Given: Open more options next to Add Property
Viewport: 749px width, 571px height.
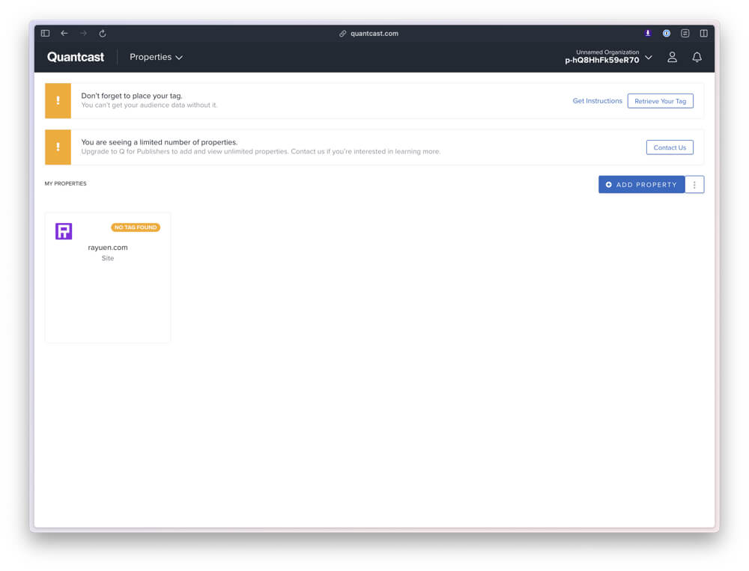Looking at the screenshot, I should 694,185.
